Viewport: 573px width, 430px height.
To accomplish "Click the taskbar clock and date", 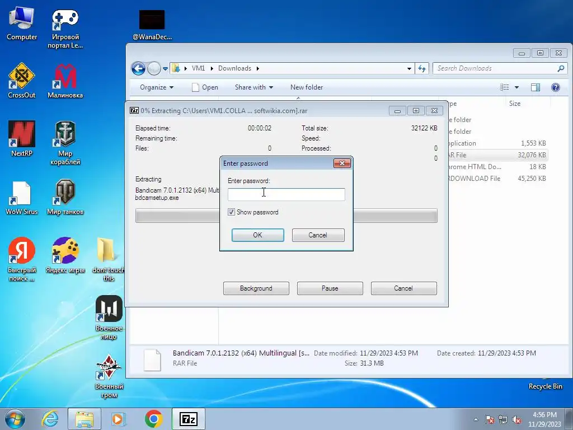I will (x=544, y=419).
